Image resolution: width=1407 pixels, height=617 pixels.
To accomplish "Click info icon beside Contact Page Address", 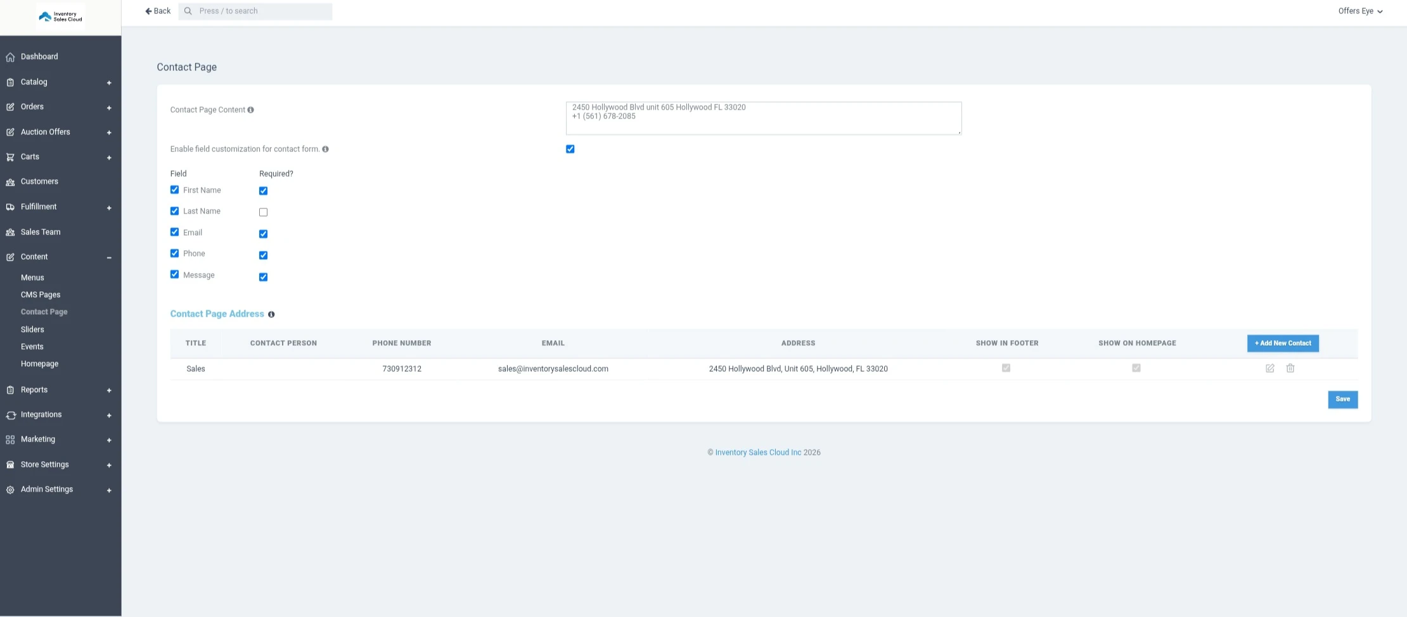I will (271, 314).
